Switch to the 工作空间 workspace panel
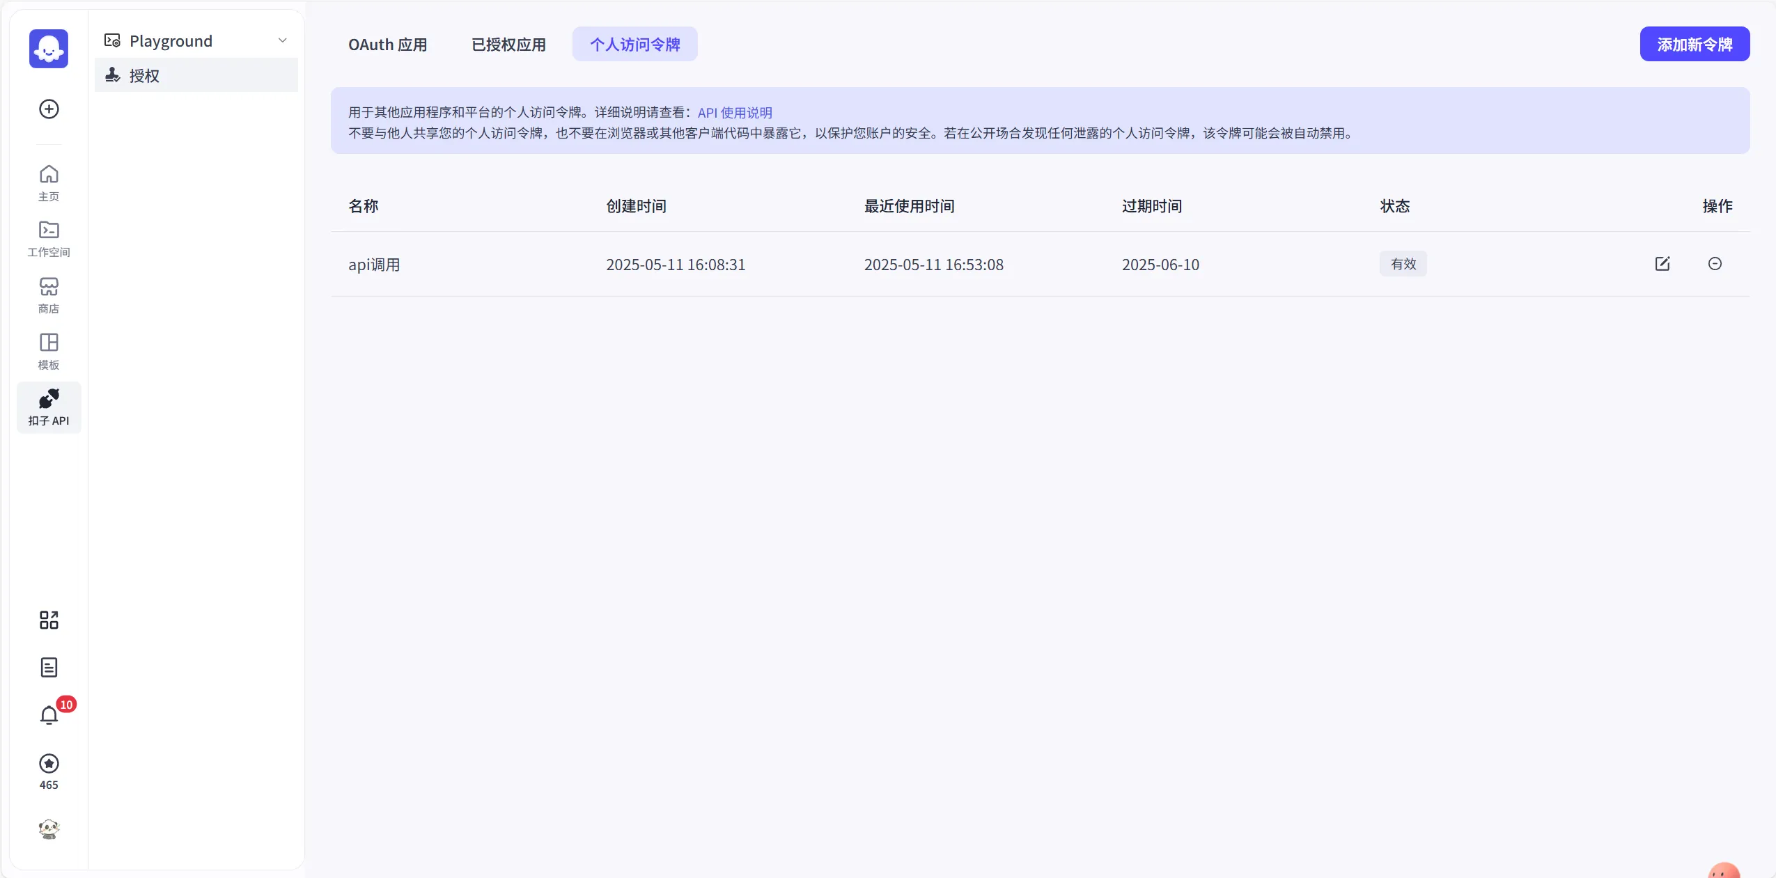The image size is (1776, 878). pos(48,238)
